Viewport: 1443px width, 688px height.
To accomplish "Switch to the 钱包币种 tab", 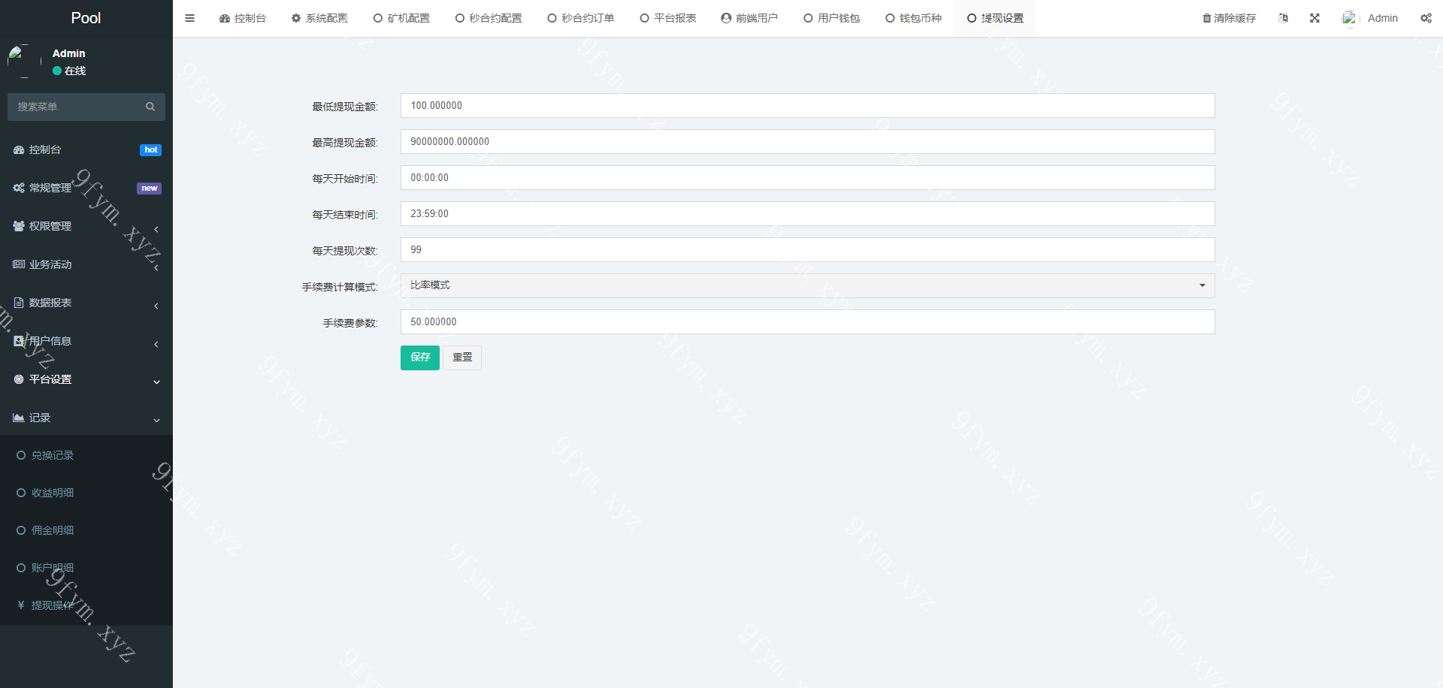I will pos(913,18).
